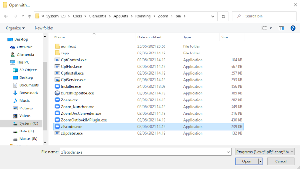Select the Zoom.exe application icon
Viewport: 300px width, 169px height.
[x=57, y=100]
